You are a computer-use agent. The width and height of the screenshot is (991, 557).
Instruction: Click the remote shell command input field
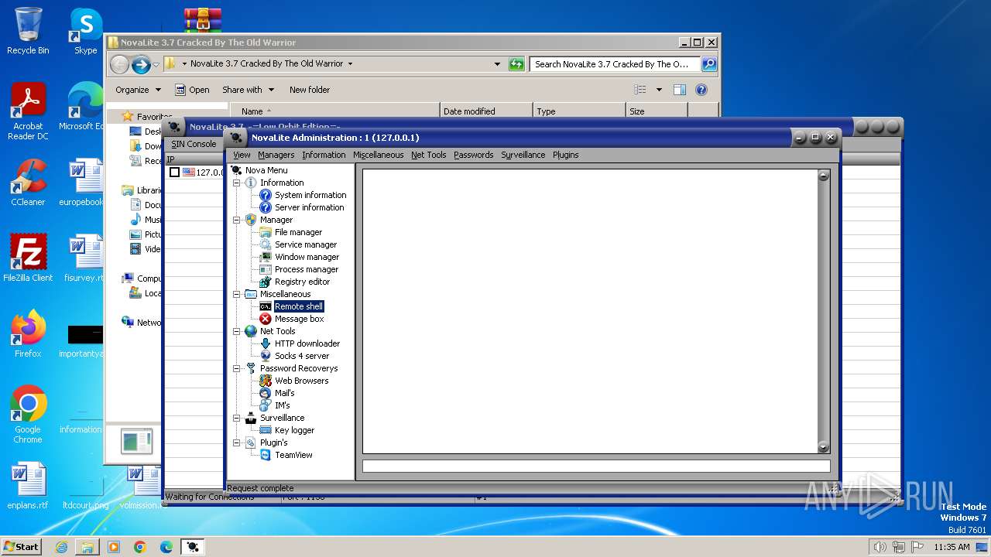[x=596, y=466]
